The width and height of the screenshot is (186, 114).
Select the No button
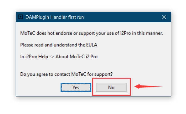pyautogui.click(x=111, y=87)
